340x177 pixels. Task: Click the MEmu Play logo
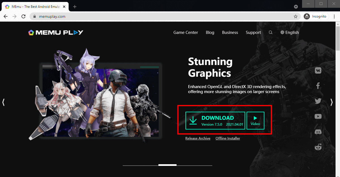point(56,32)
